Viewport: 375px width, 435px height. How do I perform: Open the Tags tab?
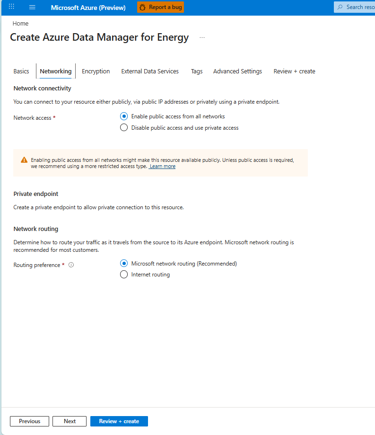pyautogui.click(x=197, y=71)
